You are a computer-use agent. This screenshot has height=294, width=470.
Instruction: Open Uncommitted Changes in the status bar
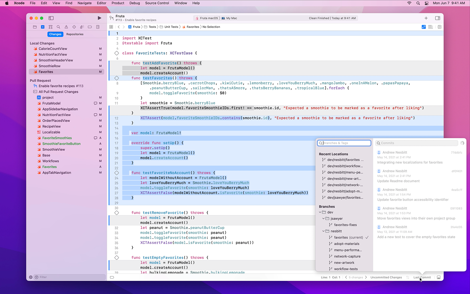pos(386,277)
